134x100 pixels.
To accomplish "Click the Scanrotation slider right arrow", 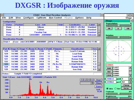I will tap(130, 26).
